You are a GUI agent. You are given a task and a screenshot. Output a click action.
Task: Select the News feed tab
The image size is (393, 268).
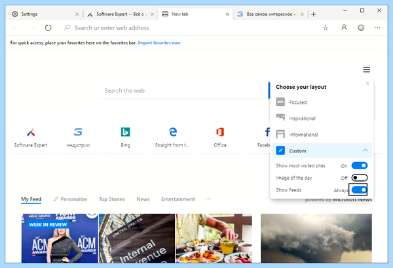pyautogui.click(x=143, y=199)
